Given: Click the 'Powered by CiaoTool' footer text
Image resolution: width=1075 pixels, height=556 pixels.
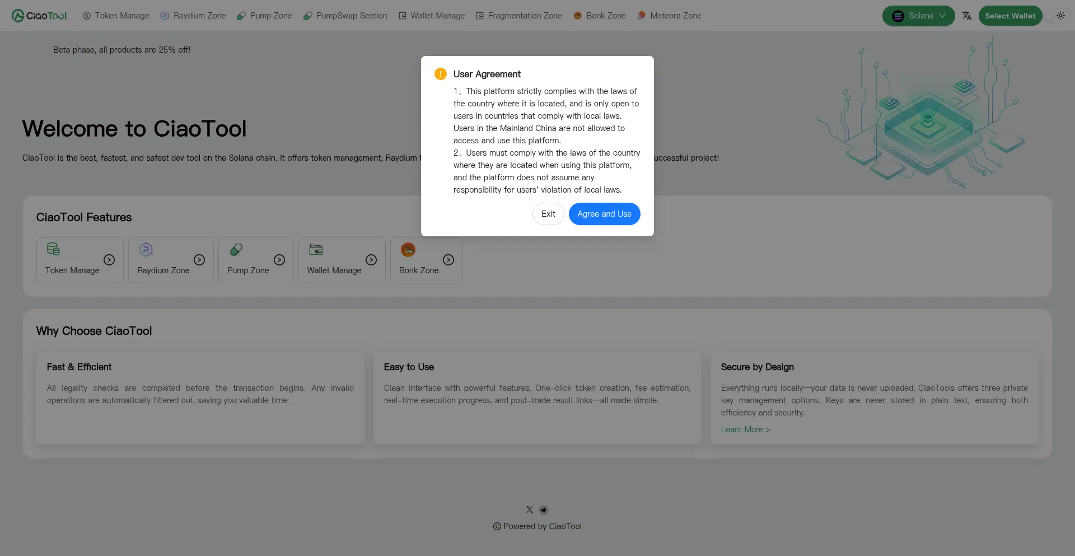Looking at the screenshot, I should point(537,526).
